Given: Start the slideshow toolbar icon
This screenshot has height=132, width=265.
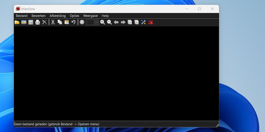Looking at the screenshot, I should coord(24,22).
